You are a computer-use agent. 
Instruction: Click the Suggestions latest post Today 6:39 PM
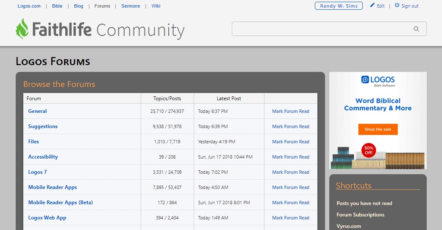[213, 126]
